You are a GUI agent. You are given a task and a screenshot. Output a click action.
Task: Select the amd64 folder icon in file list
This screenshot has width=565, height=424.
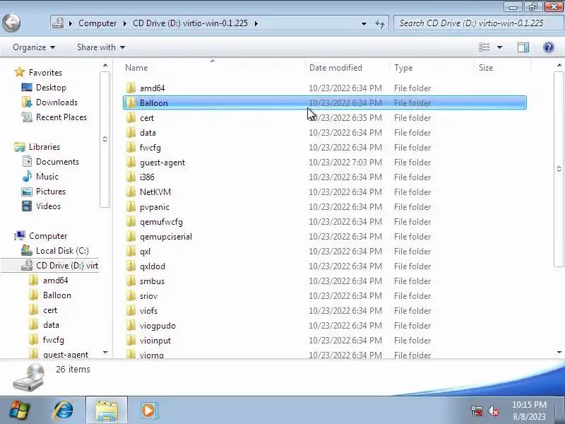click(x=131, y=88)
